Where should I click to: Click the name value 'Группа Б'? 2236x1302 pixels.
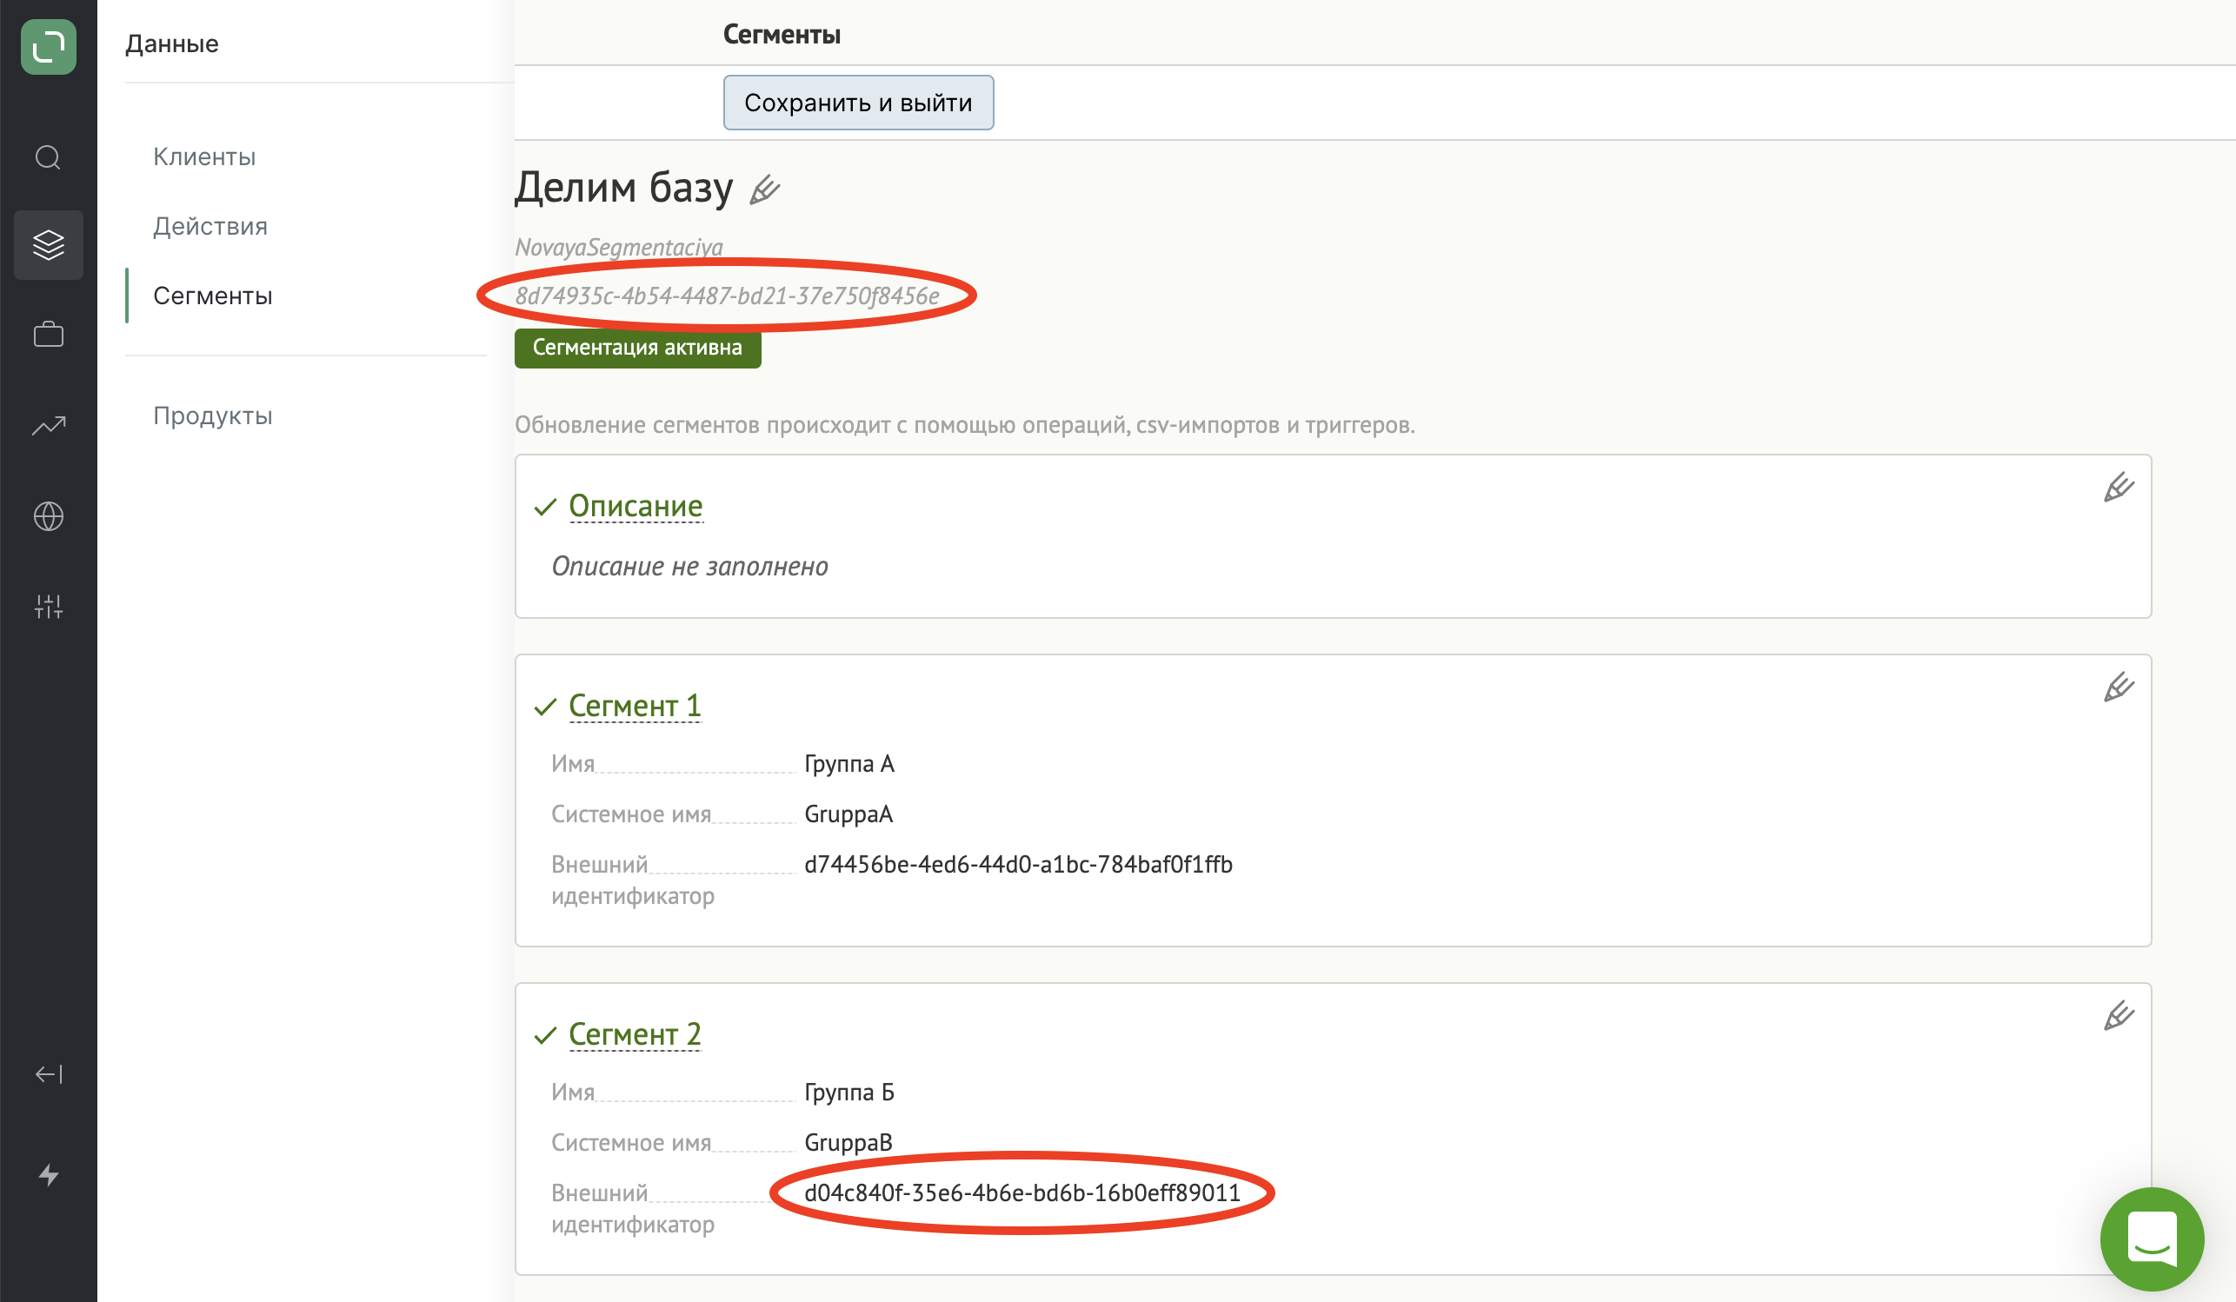(849, 1092)
